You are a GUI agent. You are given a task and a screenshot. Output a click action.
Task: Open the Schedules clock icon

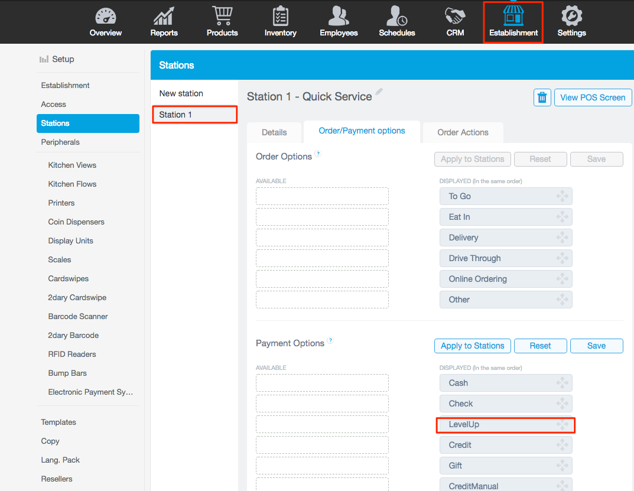point(396,16)
